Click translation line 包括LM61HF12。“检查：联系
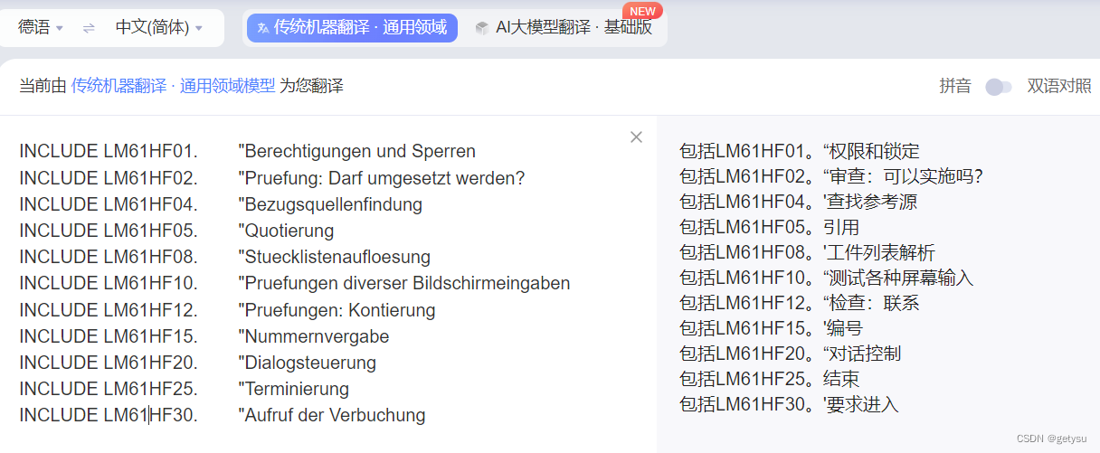The image size is (1100, 453). [x=799, y=303]
